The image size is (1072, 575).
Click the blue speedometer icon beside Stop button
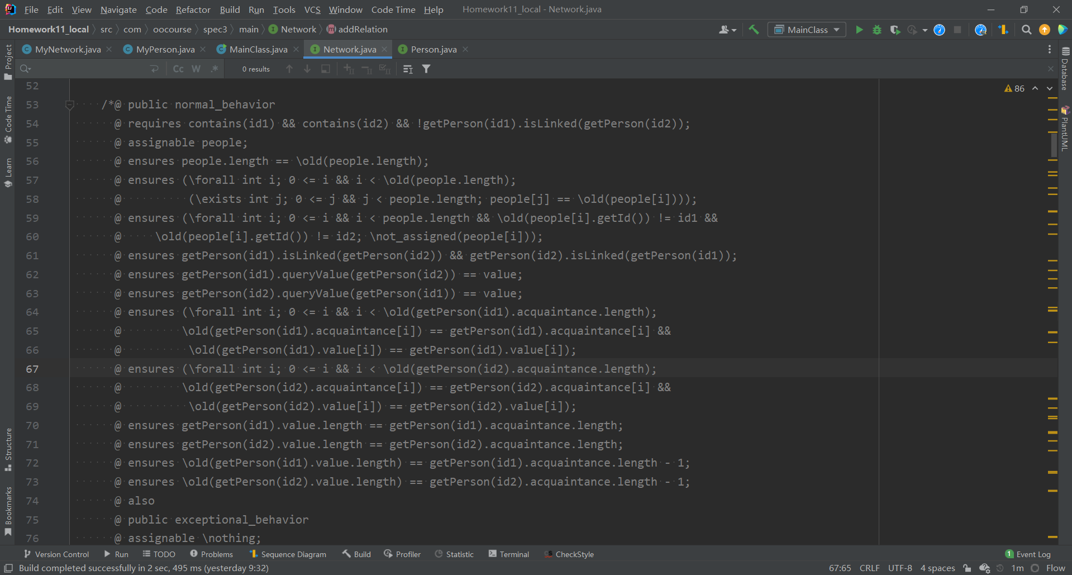(939, 30)
